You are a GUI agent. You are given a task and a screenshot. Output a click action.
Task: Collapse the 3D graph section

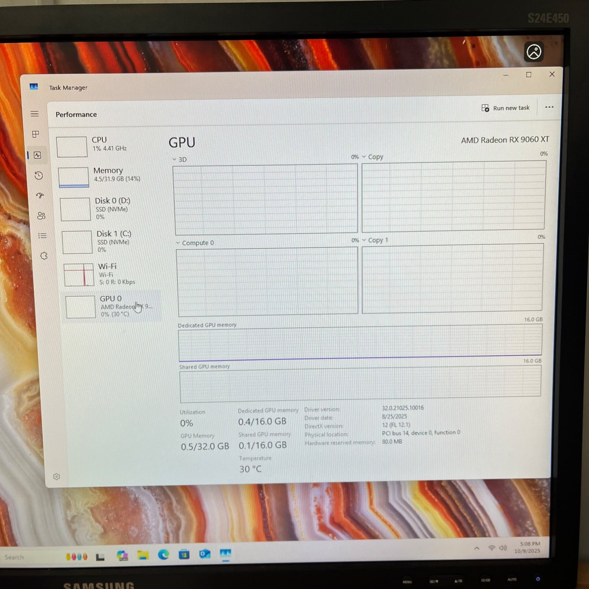tap(174, 159)
